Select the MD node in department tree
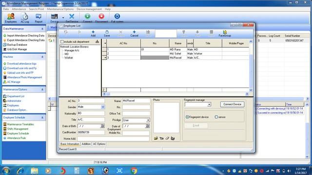 point(66,54)
